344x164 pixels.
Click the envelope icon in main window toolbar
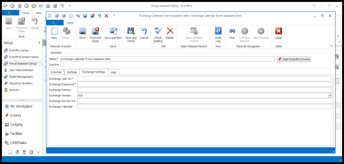click(41, 6)
